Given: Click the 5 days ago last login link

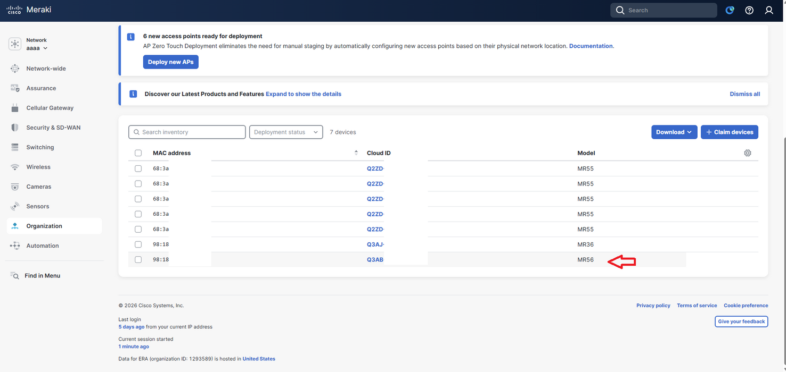Looking at the screenshot, I should pyautogui.click(x=132, y=327).
